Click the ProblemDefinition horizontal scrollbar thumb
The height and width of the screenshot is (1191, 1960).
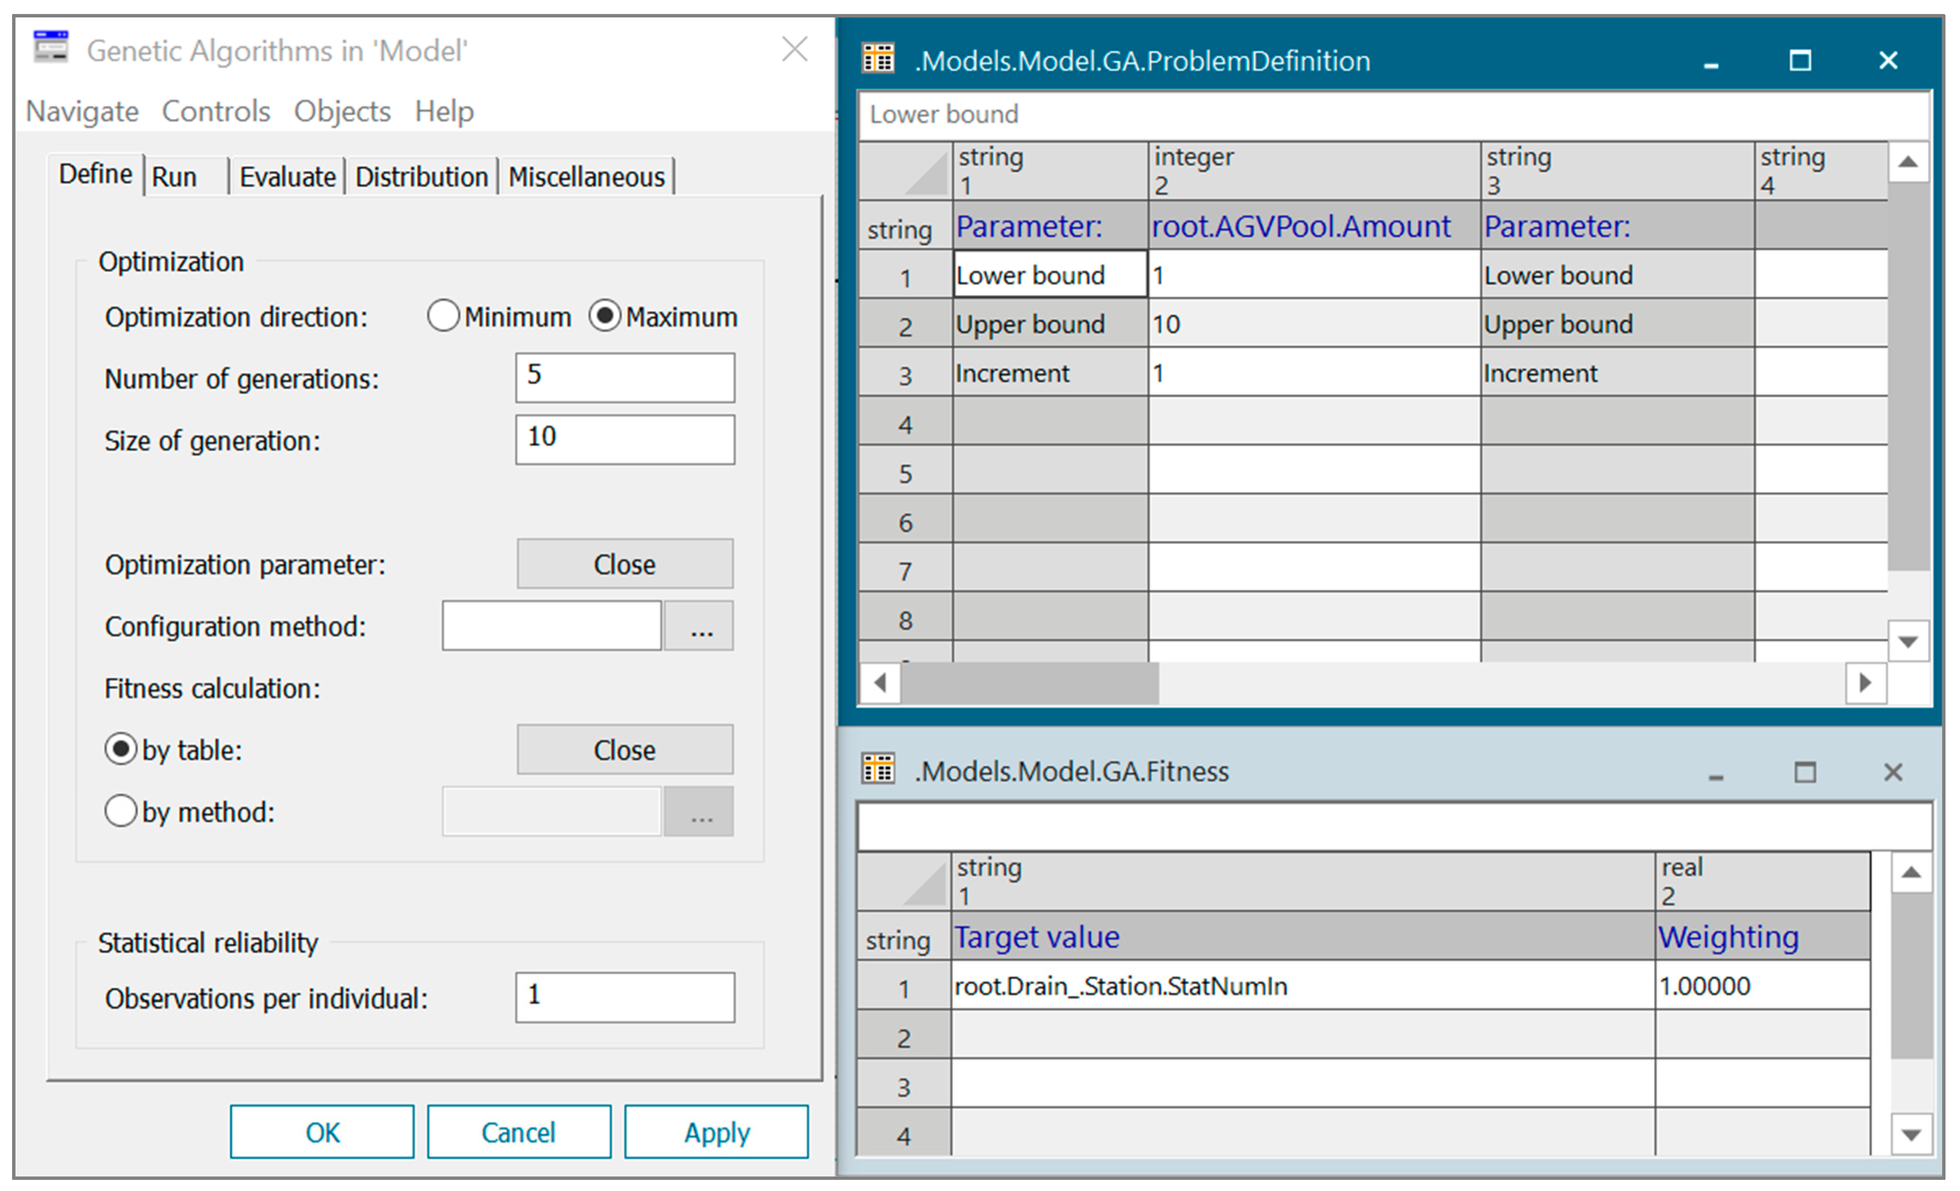pyautogui.click(x=1029, y=683)
